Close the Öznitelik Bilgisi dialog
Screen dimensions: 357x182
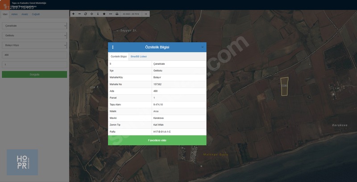pyautogui.click(x=203, y=47)
